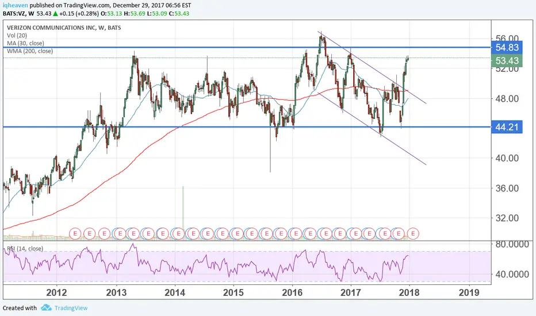The width and height of the screenshot is (536, 316).
Task: Click the 36.00 price axis value
Action: pos(507,188)
